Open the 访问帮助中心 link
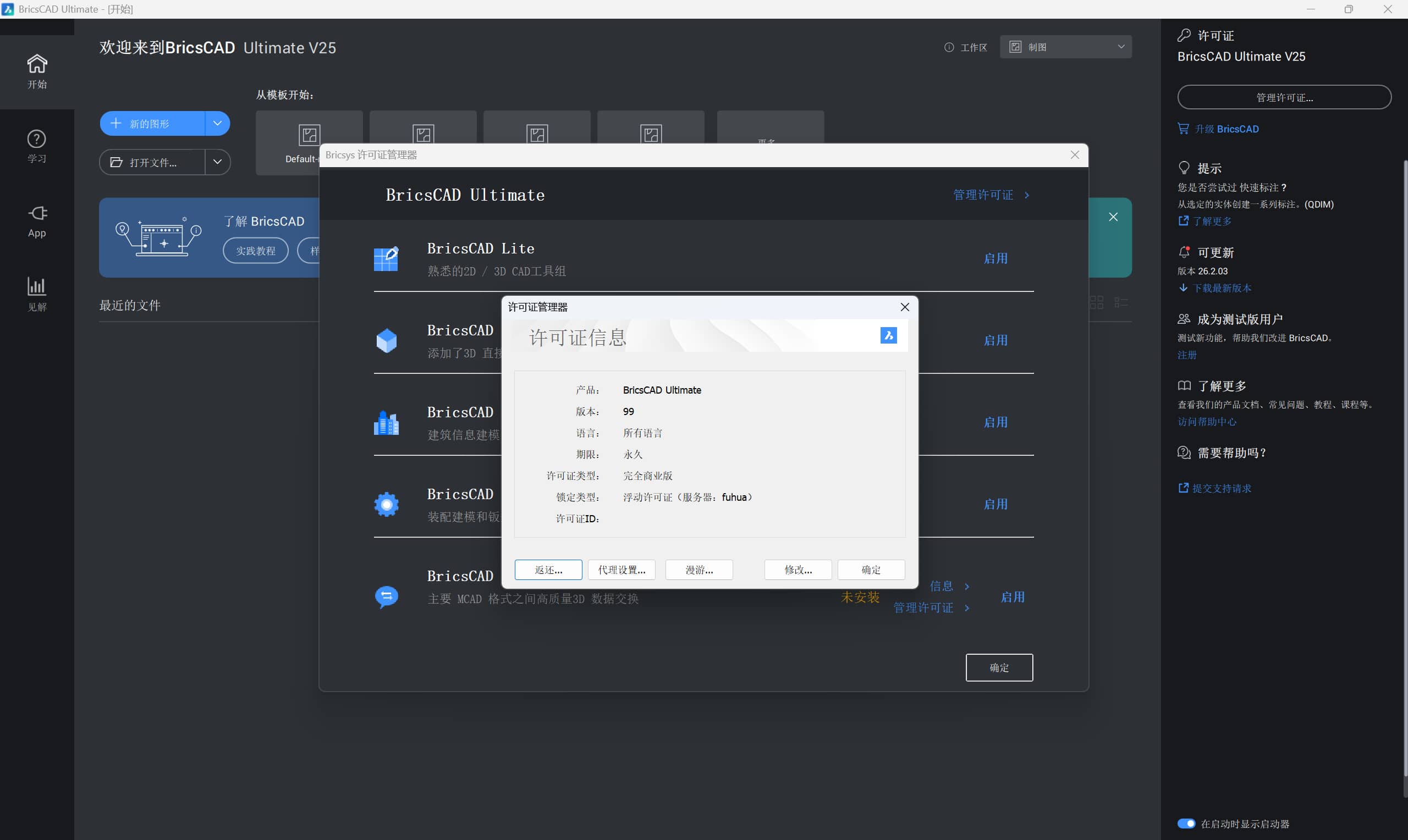This screenshot has height=840, width=1408. pos(1207,422)
